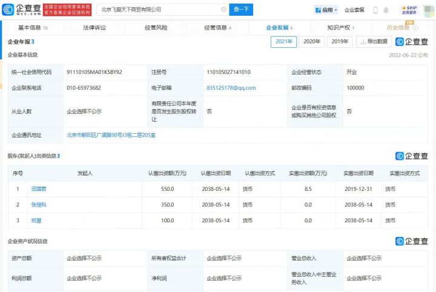Viewport: 436px width, 292px height.
Task: Expand the 应用 dropdown menu
Action: click(326, 10)
